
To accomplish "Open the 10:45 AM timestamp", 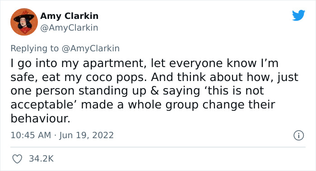I will pyautogui.click(x=31, y=135).
